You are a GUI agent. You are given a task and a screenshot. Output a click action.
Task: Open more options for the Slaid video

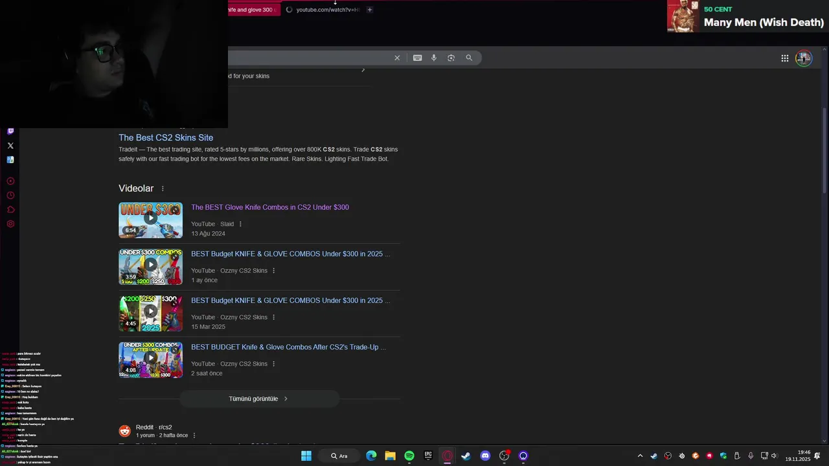click(240, 224)
